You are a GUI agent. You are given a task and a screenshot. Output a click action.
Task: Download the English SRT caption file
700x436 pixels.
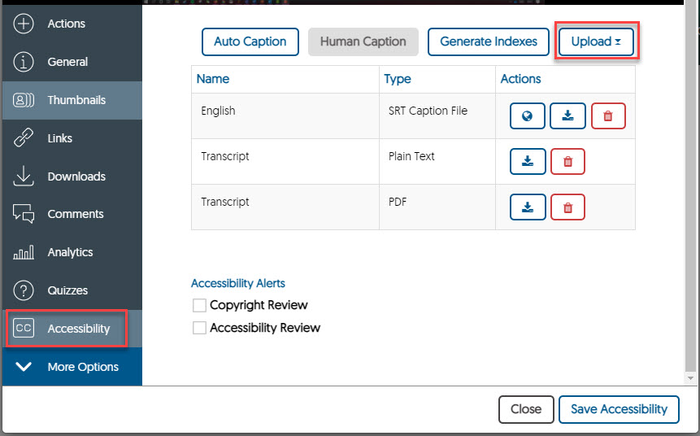(x=567, y=116)
